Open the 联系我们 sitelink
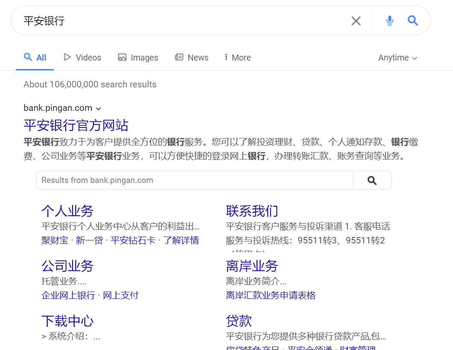Viewport: 453px width, 350px height. pyautogui.click(x=252, y=211)
